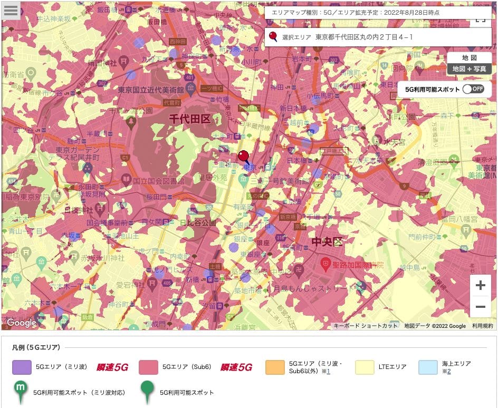The width and height of the screenshot is (498, 408).
Task: Switch to the 地図＋写真 view
Action: (x=469, y=69)
